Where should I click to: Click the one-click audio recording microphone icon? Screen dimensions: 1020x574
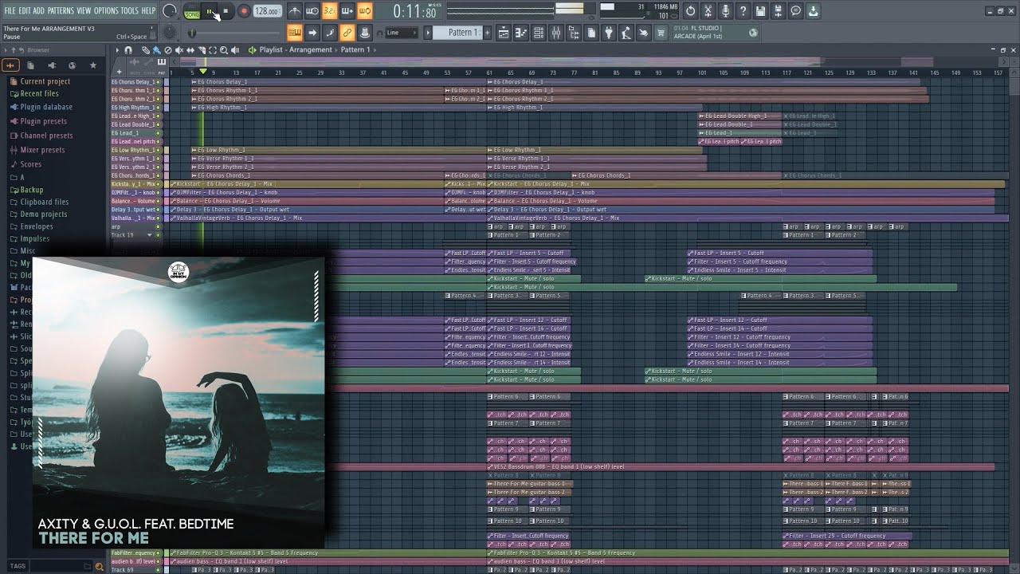click(x=725, y=11)
